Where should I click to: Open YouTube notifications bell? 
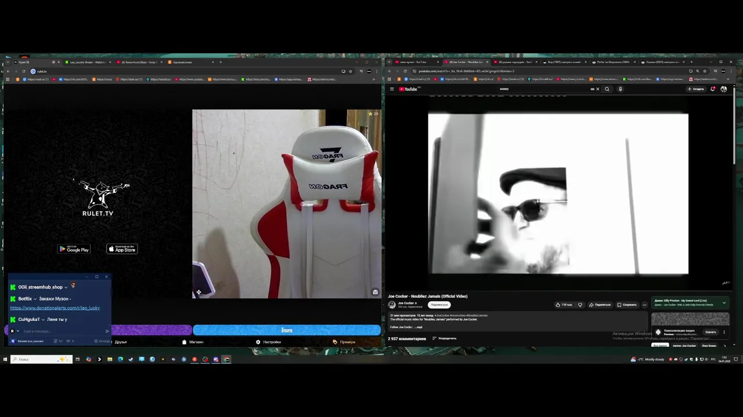pyautogui.click(x=713, y=89)
